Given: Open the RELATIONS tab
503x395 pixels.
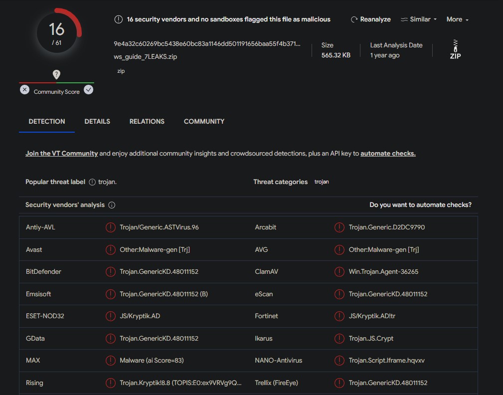Looking at the screenshot, I should coord(147,121).
